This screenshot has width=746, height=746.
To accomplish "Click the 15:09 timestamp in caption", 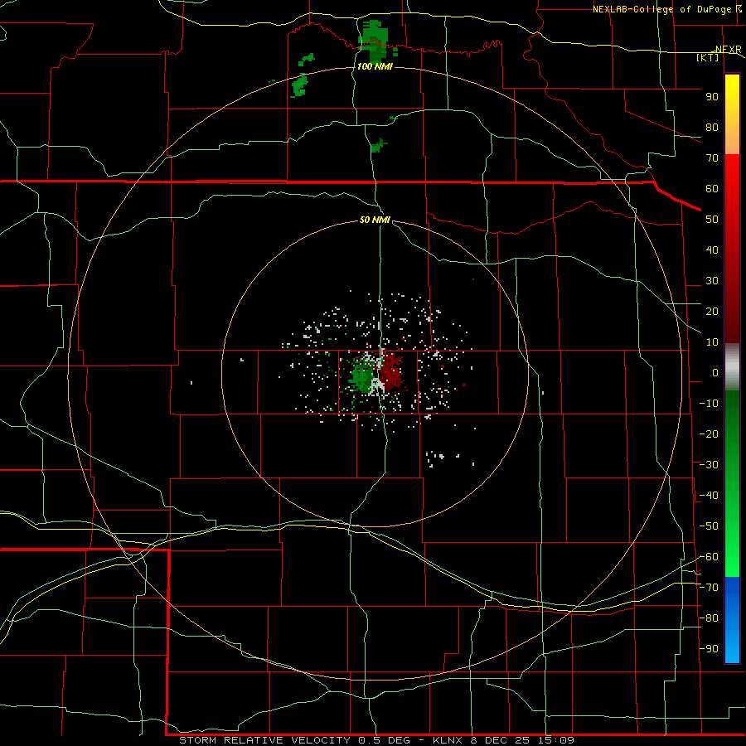I will (x=556, y=740).
